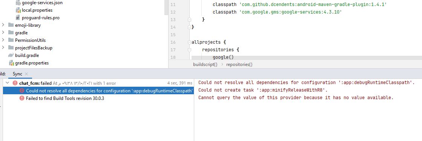Screen dimensions: 422x141
Task: Select chat_fcm: failed build row
Action: pos(98,83)
